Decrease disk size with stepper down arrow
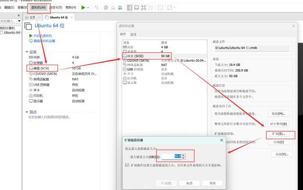 [x=183, y=158]
